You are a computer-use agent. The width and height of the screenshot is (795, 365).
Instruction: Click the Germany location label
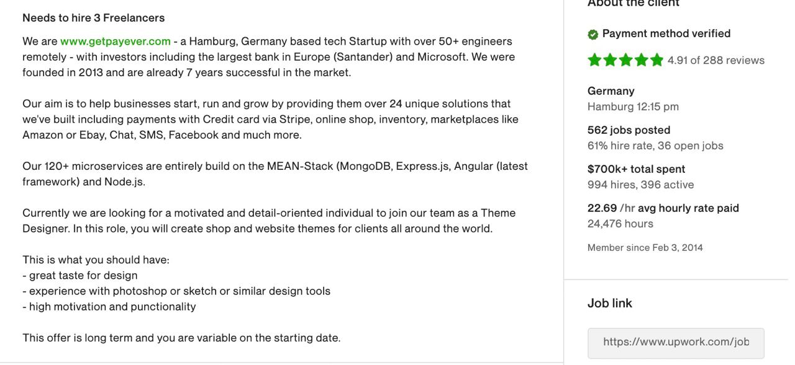click(x=611, y=91)
